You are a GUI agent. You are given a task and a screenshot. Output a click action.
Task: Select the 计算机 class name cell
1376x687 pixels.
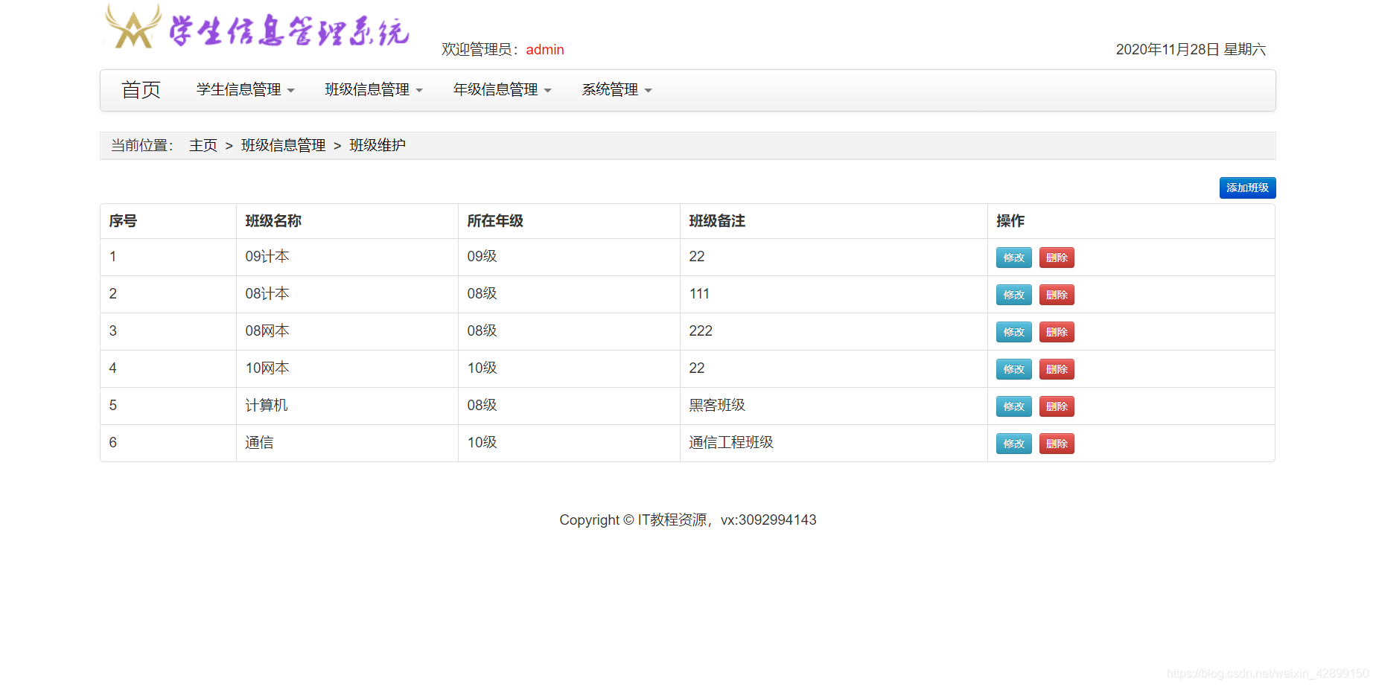[x=347, y=406]
